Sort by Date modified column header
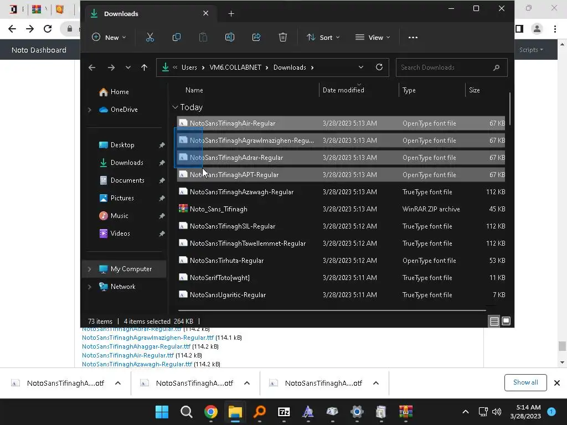The image size is (567, 425). pyautogui.click(x=343, y=90)
